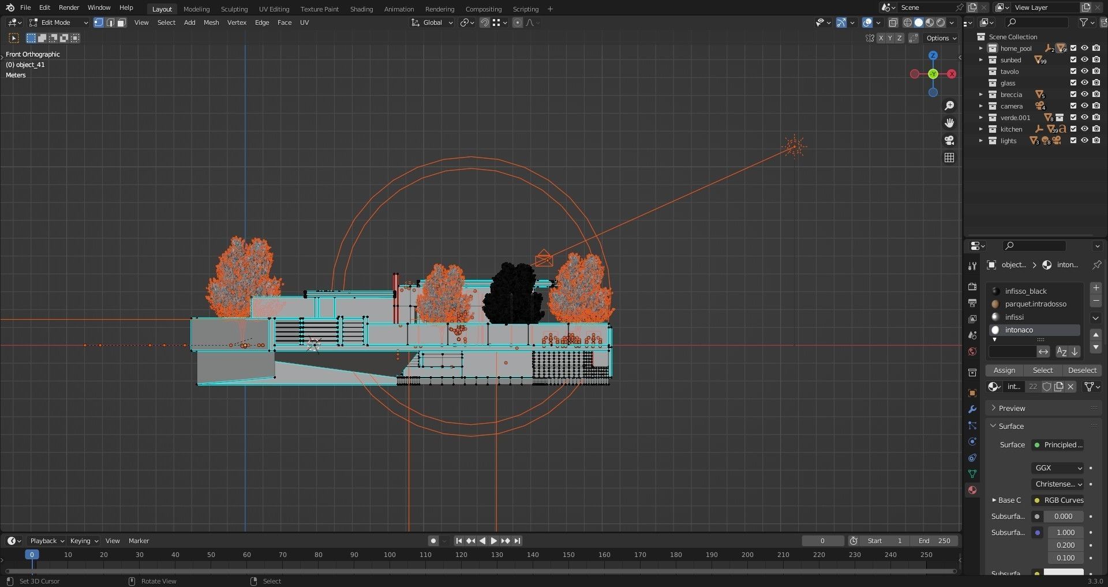The image size is (1108, 587).
Task: Open Physics properties tab icon
Action: click(972, 442)
